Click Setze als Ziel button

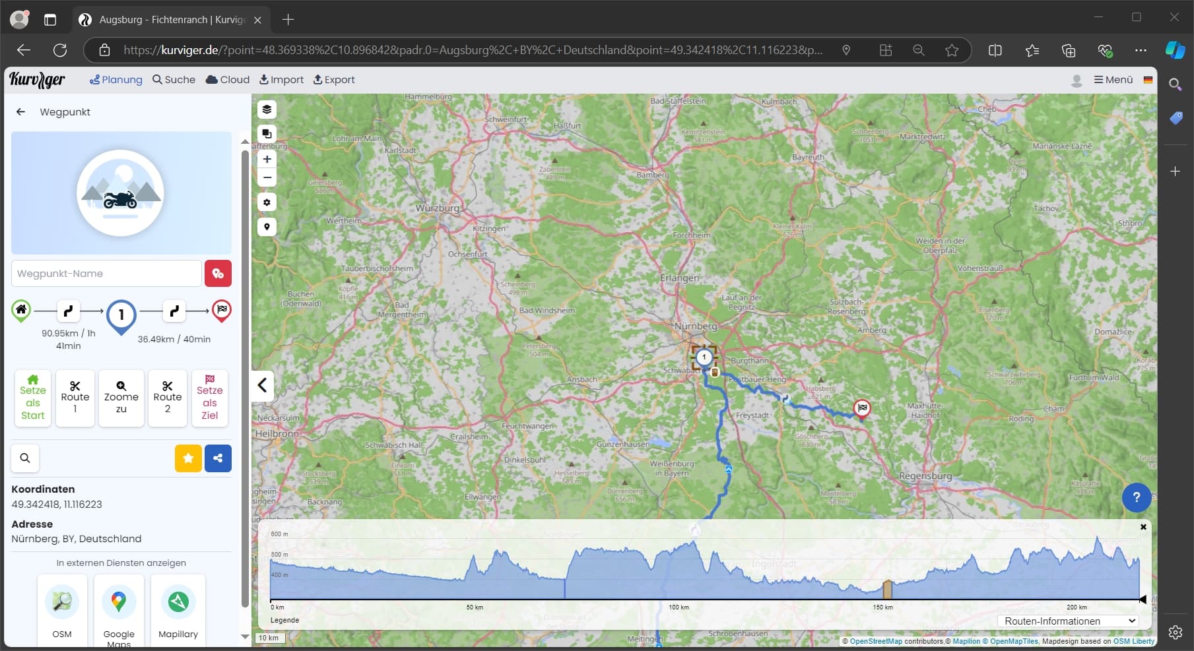tap(210, 398)
